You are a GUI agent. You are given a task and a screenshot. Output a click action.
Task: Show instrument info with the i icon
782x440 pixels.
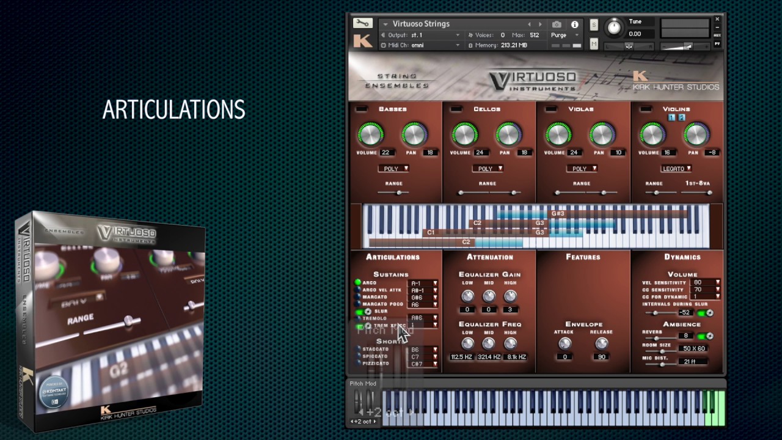(574, 24)
